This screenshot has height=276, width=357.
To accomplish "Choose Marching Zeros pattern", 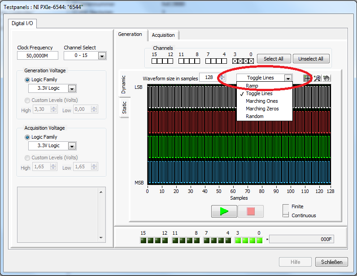I will (265, 109).
